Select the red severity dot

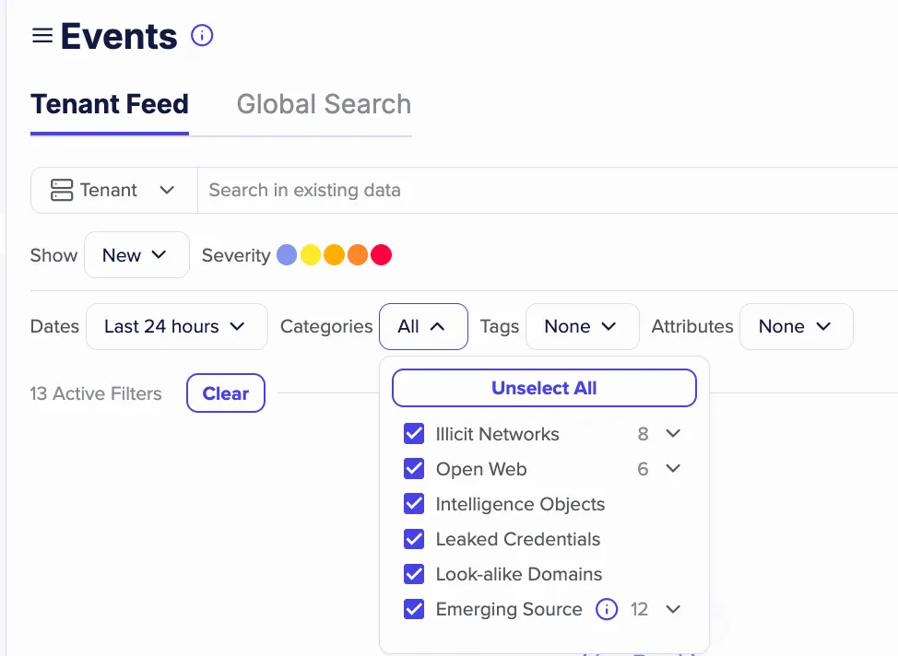click(x=382, y=254)
